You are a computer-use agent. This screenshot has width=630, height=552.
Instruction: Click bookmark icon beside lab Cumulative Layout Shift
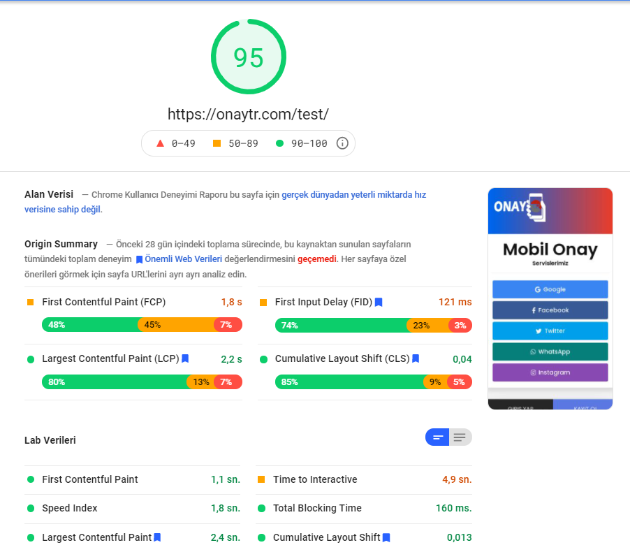point(386,537)
